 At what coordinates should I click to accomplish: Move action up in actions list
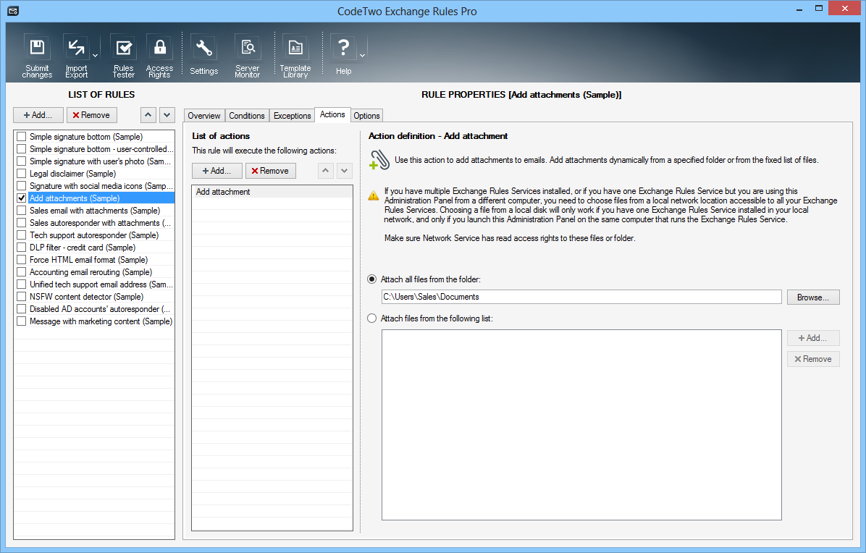pyautogui.click(x=326, y=171)
